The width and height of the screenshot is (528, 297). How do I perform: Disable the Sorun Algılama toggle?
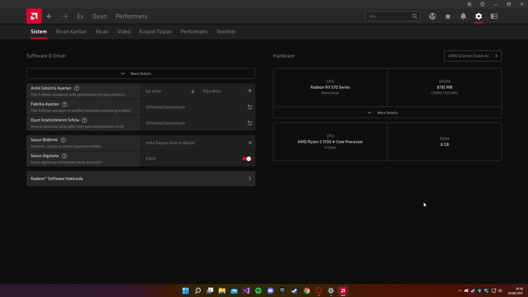[x=247, y=159]
